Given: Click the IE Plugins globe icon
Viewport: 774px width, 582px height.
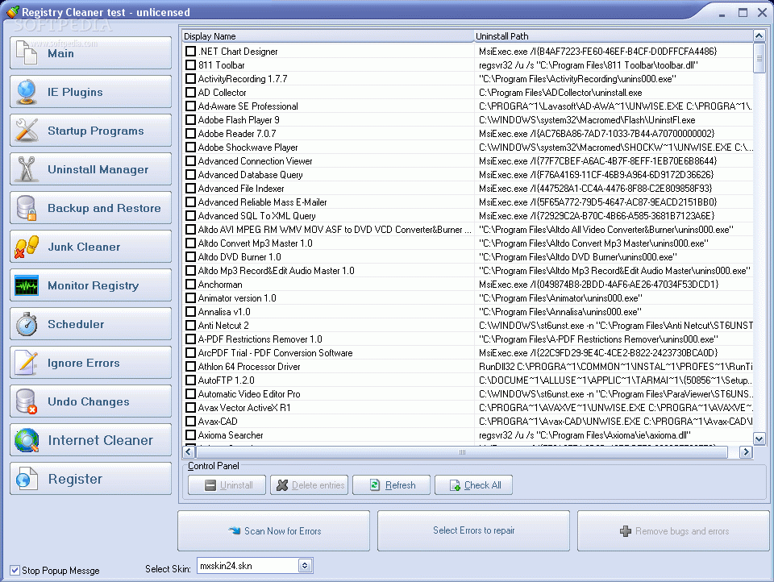Looking at the screenshot, I should tap(26, 92).
